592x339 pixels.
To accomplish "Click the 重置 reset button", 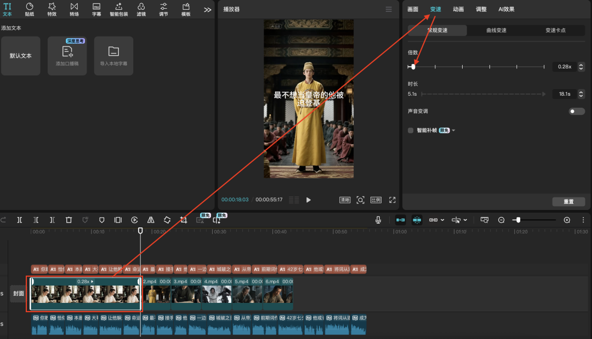I will pyautogui.click(x=568, y=202).
